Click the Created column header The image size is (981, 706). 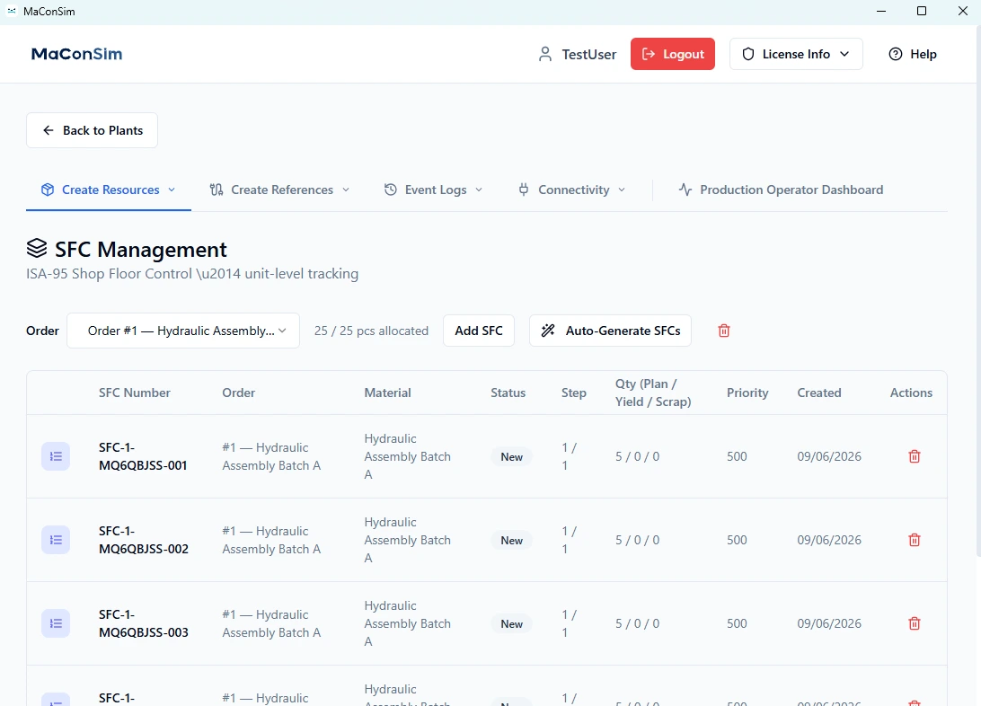(819, 393)
